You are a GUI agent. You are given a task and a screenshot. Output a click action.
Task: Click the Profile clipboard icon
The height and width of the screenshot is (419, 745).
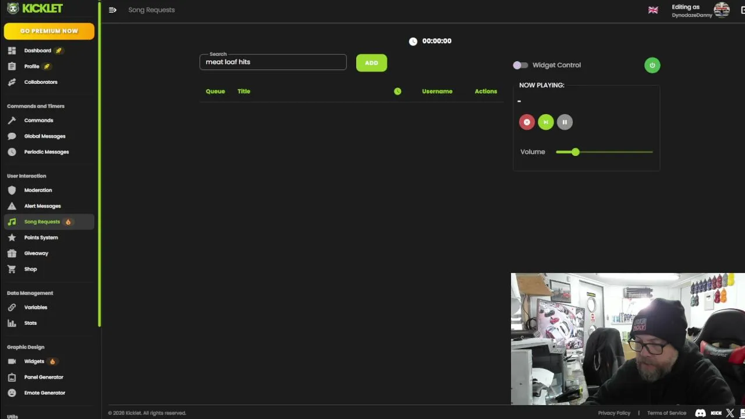point(12,66)
